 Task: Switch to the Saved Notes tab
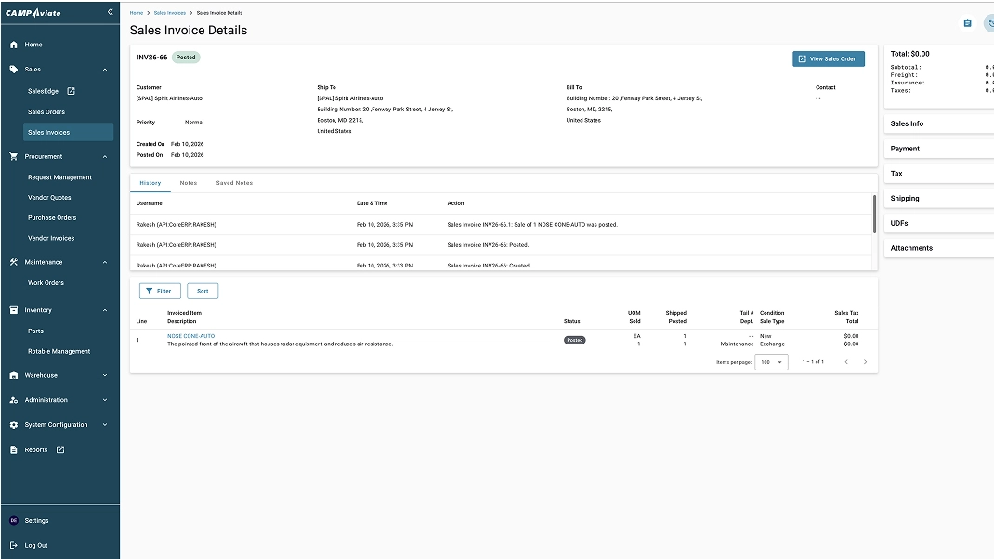click(x=234, y=183)
